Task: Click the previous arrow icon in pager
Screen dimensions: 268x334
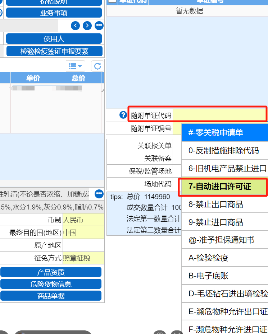Action: pos(76,25)
